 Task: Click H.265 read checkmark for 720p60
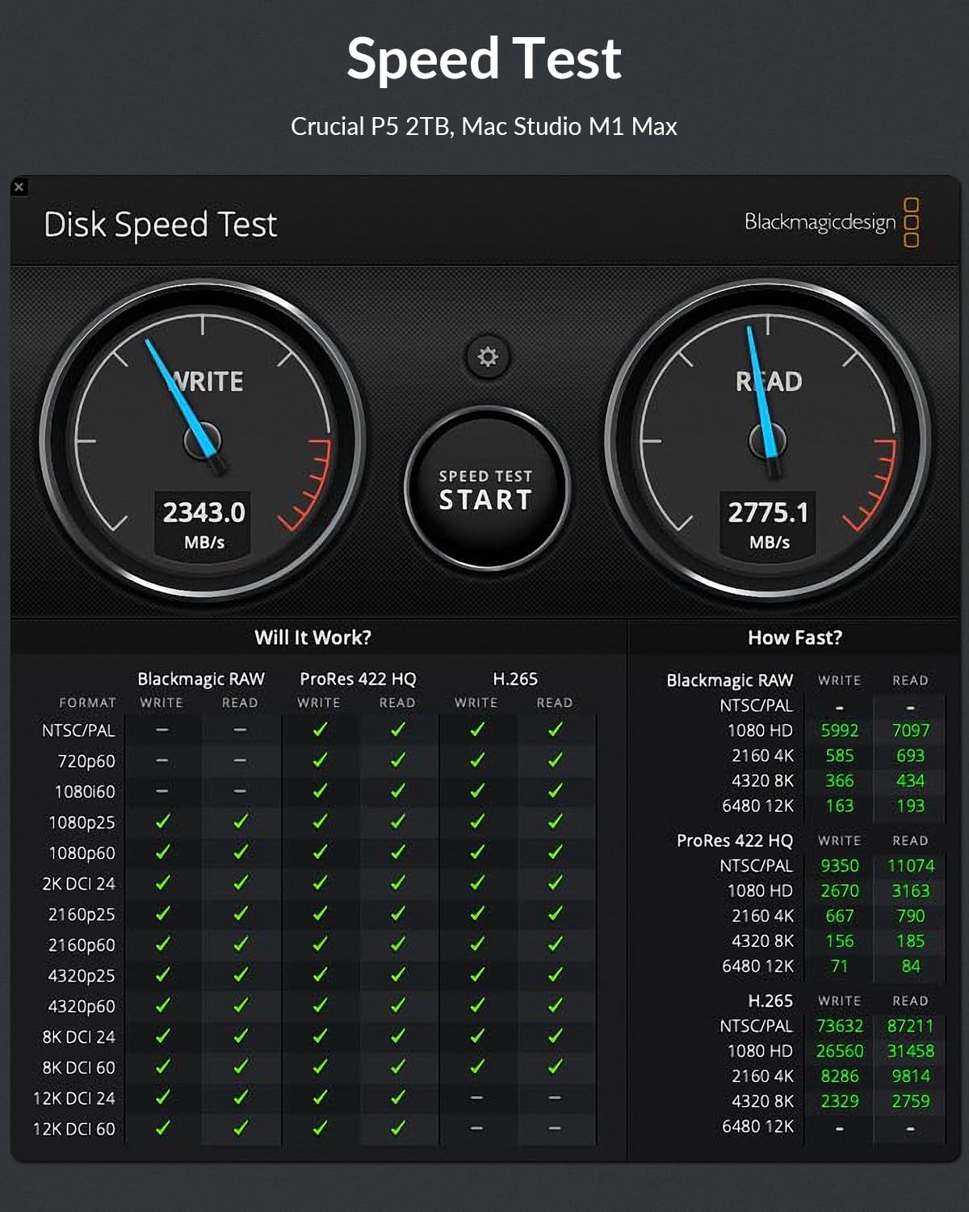(x=555, y=760)
